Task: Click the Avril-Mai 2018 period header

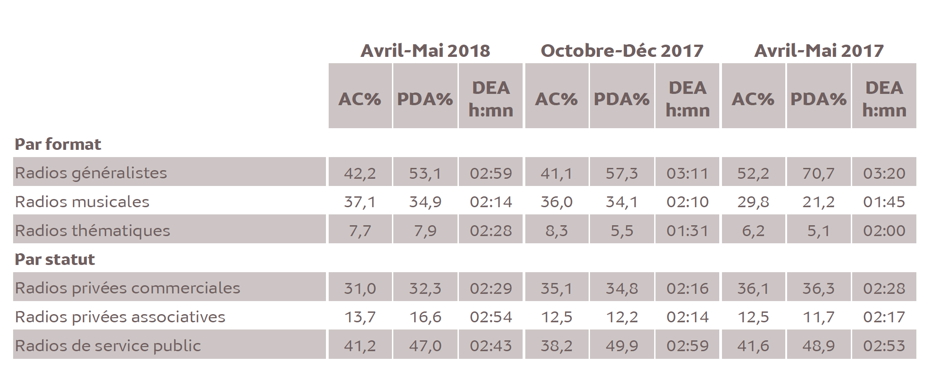Action: [x=425, y=51]
